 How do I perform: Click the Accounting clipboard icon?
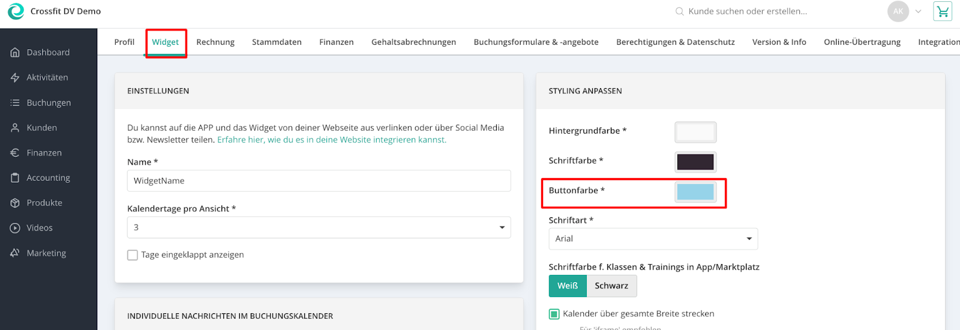coord(15,178)
